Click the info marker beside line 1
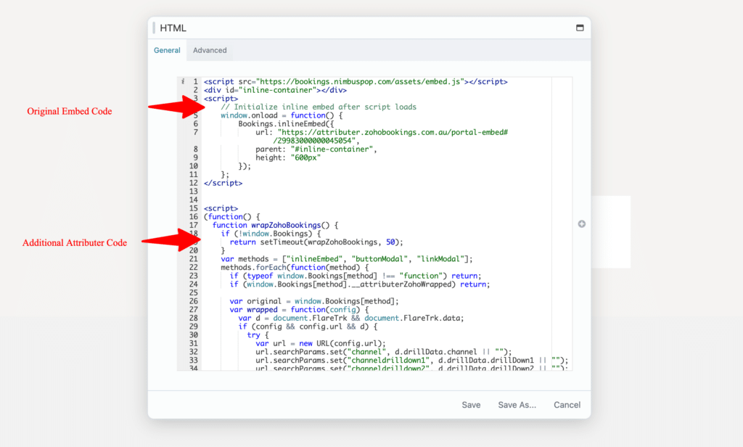 (x=182, y=81)
